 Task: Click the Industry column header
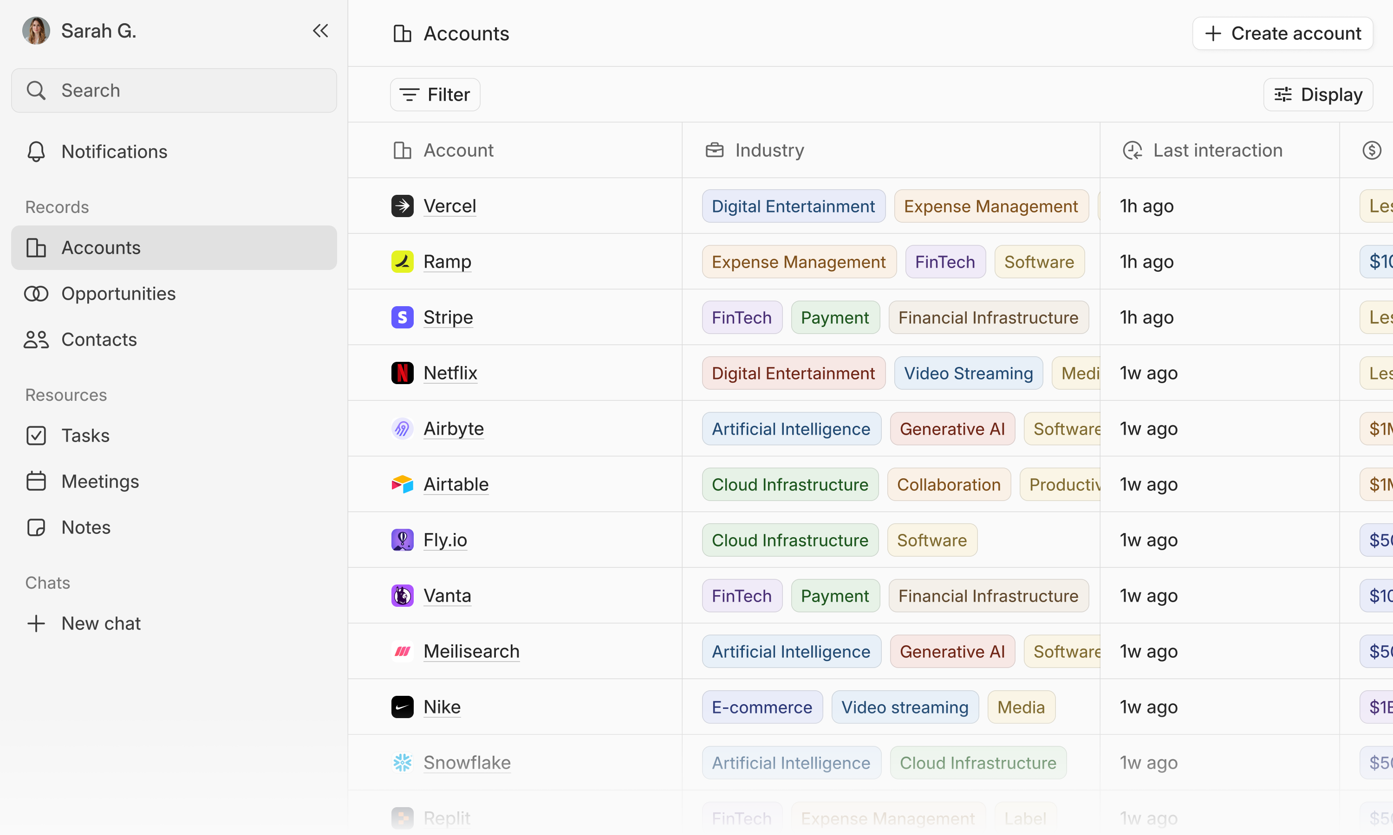pos(891,150)
